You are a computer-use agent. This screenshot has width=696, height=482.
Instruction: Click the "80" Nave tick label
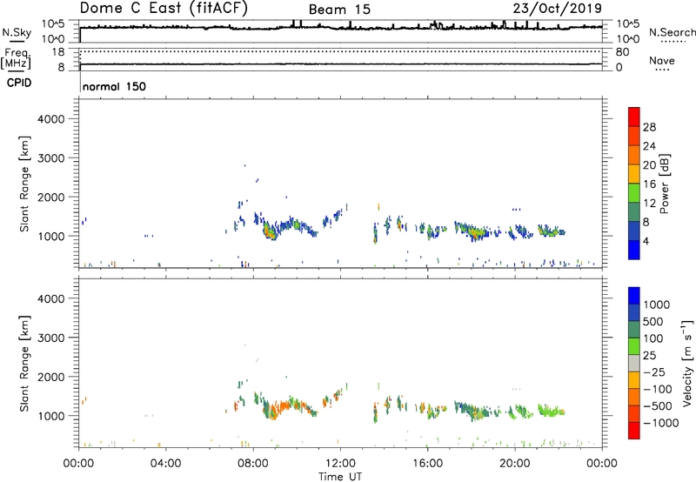(622, 52)
